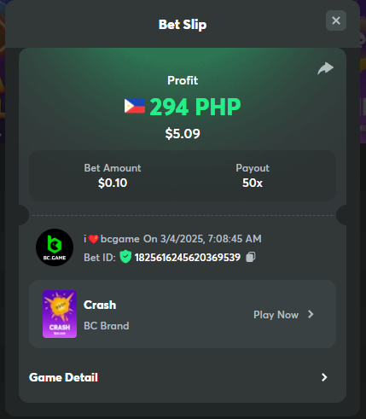Click the BC Brand provider label
This screenshot has height=419, width=366.
107,326
